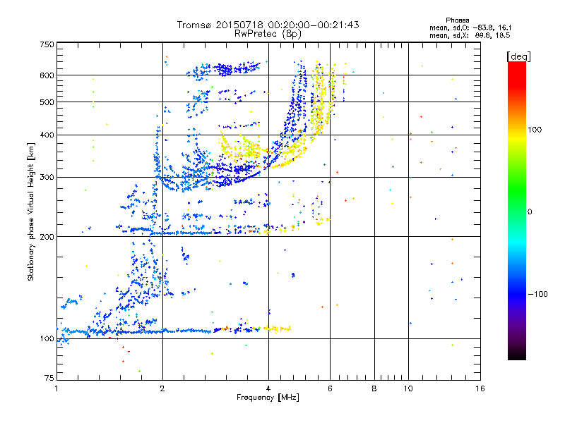565x423 pixels.
Task: Click the black bottom of the colorbar
Action: pyautogui.click(x=517, y=355)
